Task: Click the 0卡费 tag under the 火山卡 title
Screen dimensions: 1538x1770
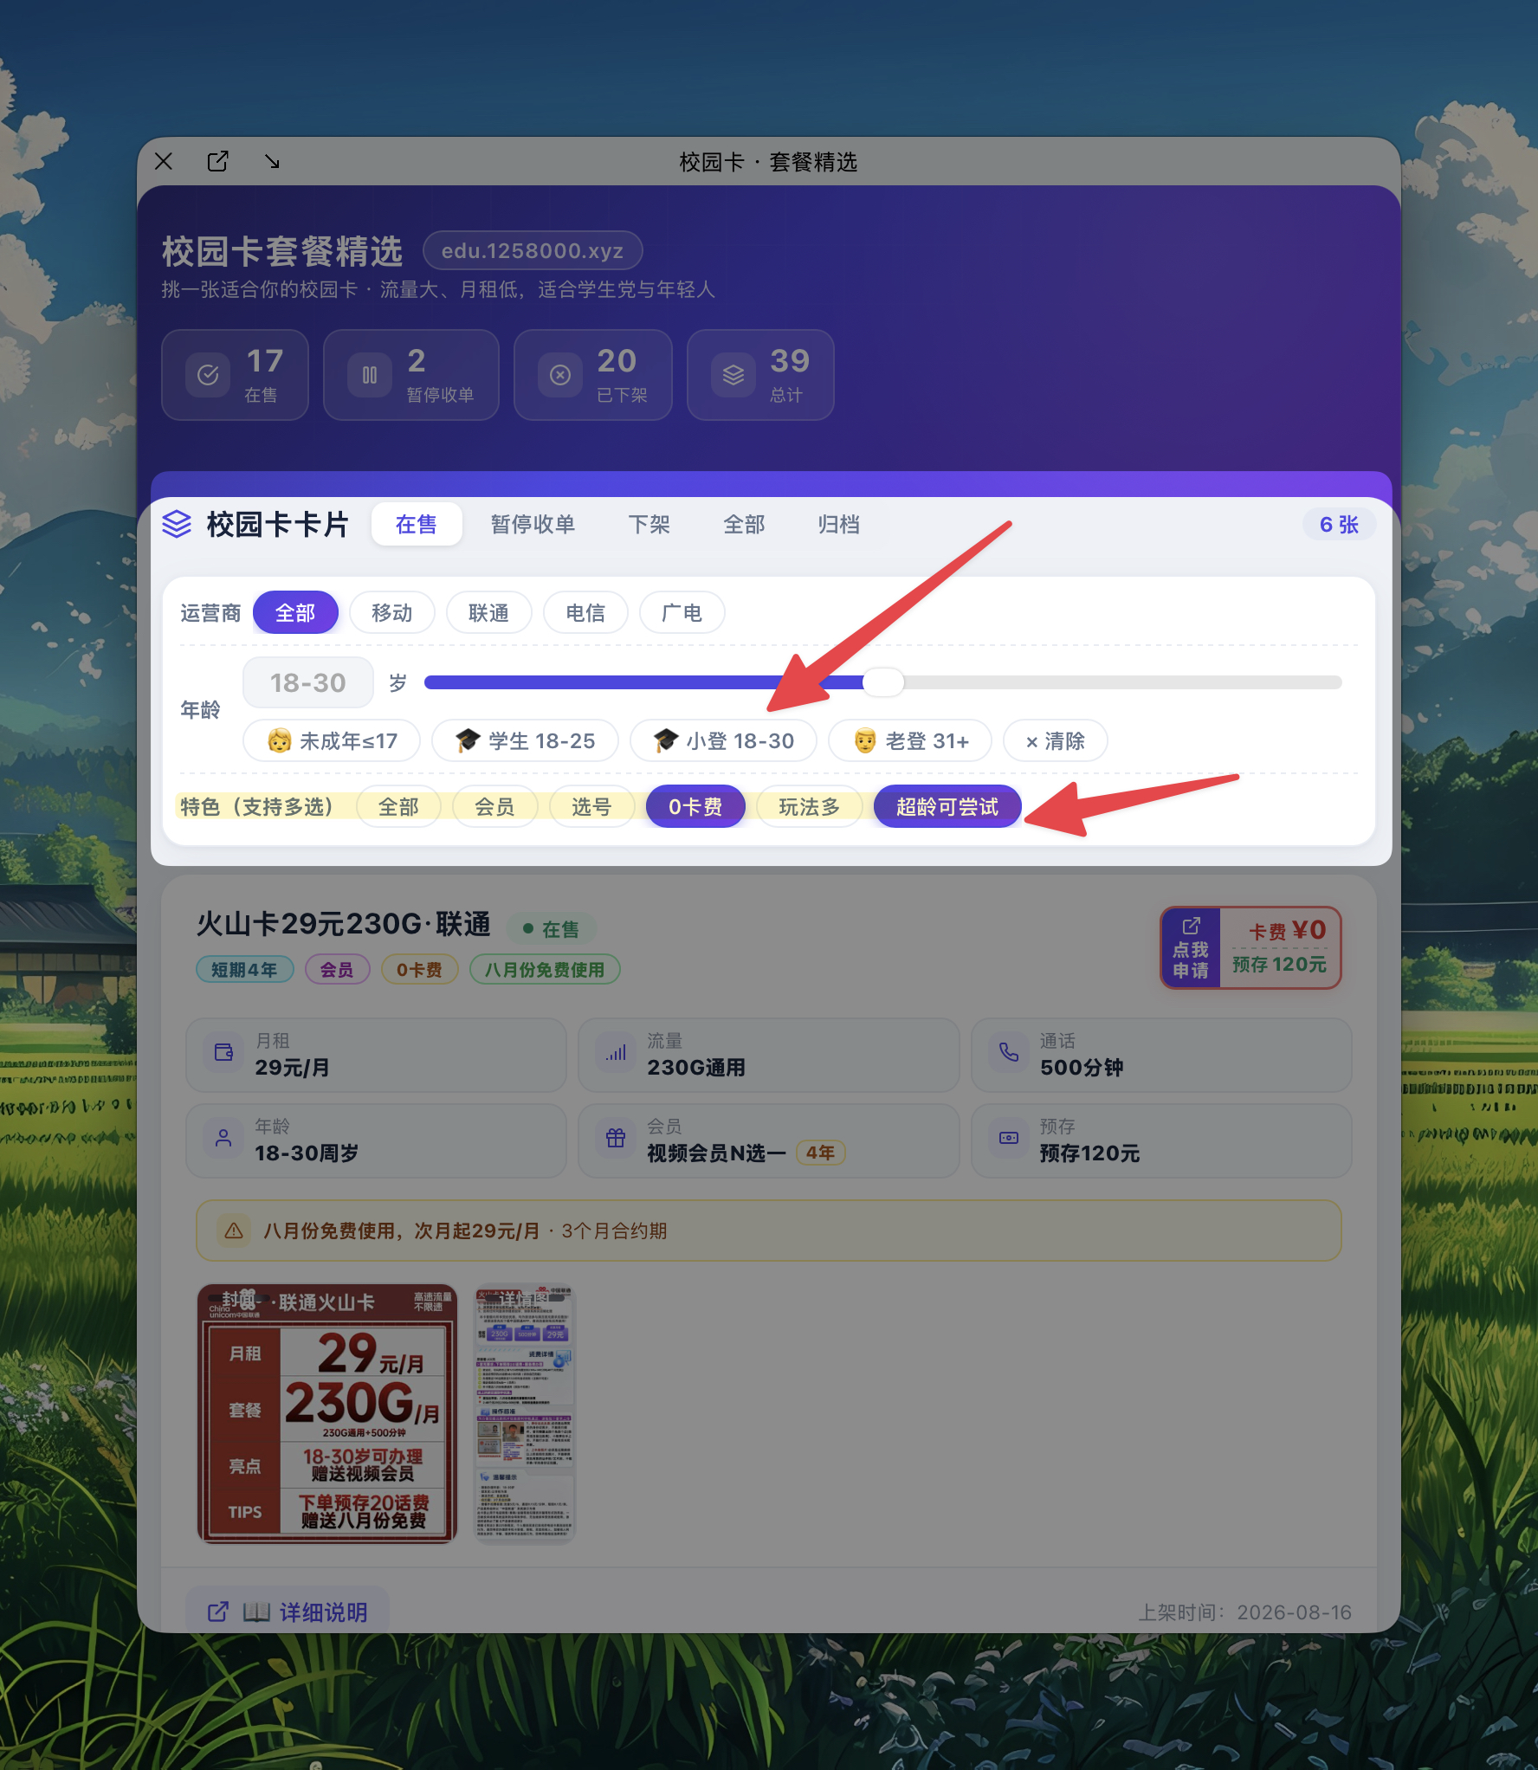Action: coord(419,970)
